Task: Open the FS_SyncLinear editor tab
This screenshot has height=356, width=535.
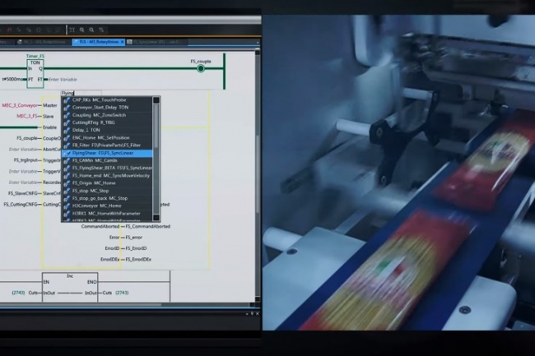Action: coord(157,42)
